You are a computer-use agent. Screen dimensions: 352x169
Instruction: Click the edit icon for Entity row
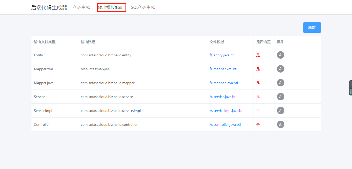(x=280, y=55)
